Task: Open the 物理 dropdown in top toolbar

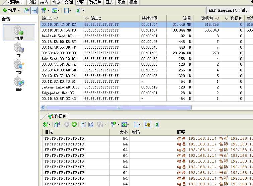Action: coord(11,10)
